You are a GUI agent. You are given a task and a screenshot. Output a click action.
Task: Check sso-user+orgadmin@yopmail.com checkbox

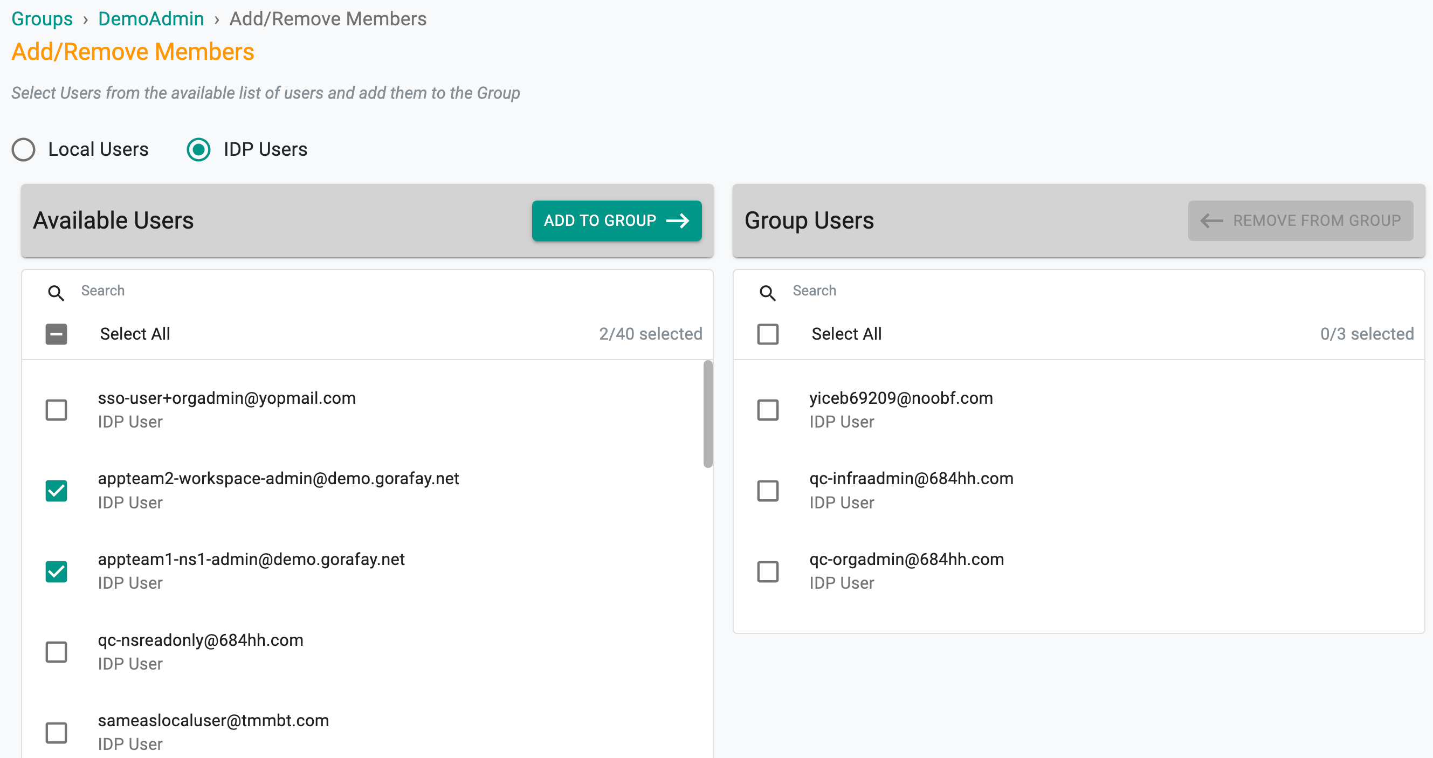[x=56, y=410]
